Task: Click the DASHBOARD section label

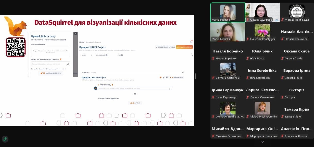Action: click(86, 73)
